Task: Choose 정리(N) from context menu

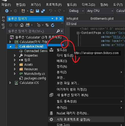Action: point(86,66)
